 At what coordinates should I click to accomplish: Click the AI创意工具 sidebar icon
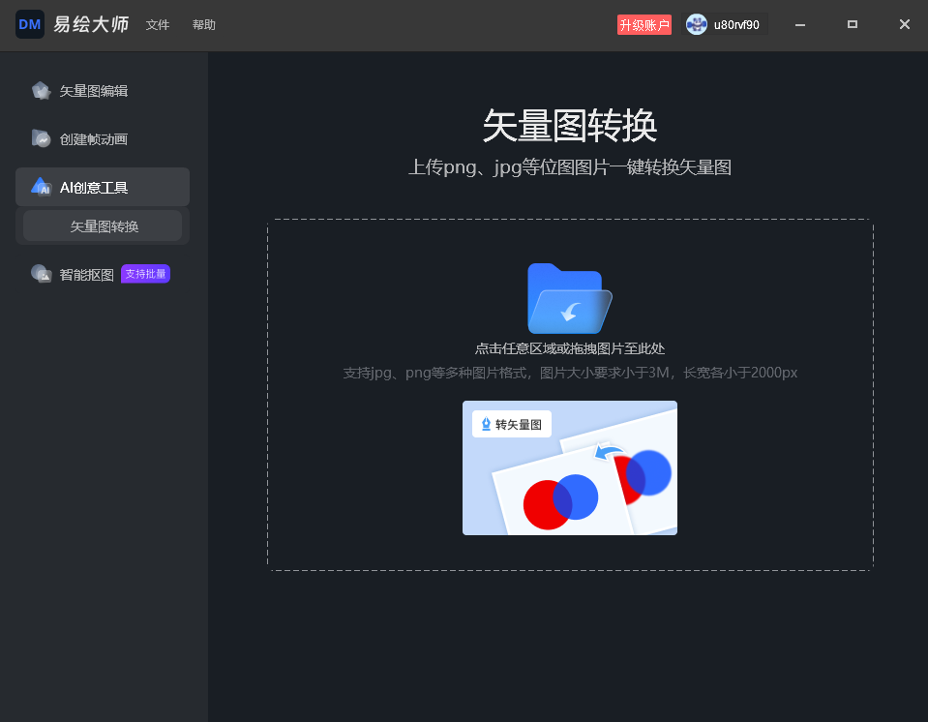coord(41,187)
